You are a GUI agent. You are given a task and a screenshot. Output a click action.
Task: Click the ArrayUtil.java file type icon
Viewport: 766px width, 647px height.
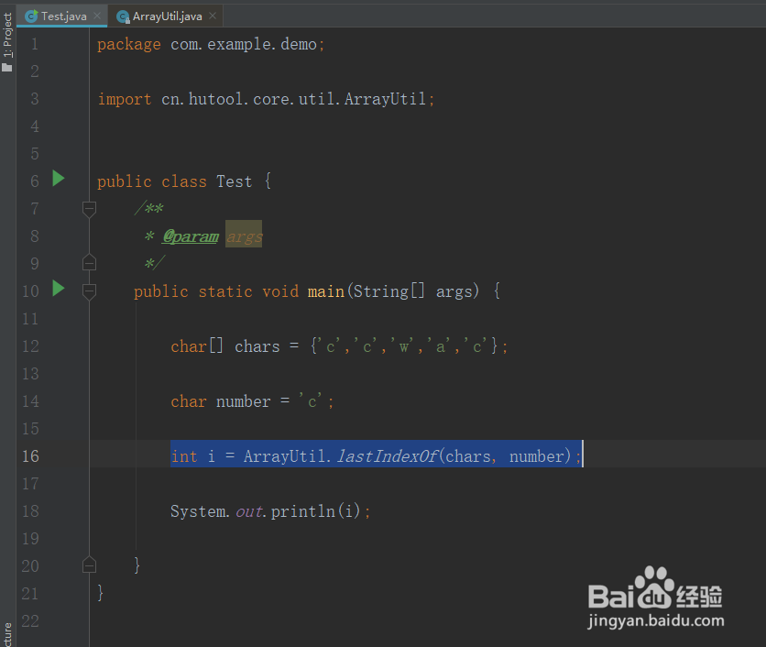point(123,17)
